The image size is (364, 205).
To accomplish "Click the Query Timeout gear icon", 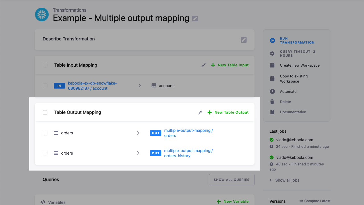I will pyautogui.click(x=272, y=54).
